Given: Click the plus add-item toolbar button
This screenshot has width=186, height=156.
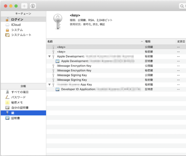Looking at the screenshot, I should pos(24,6).
